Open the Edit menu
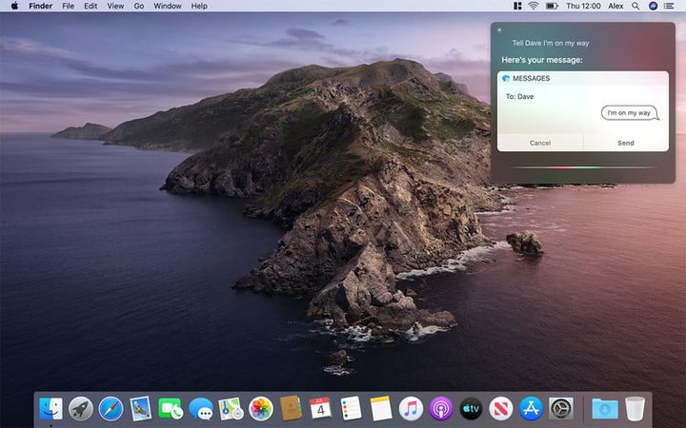The height and width of the screenshot is (428, 686). (91, 6)
